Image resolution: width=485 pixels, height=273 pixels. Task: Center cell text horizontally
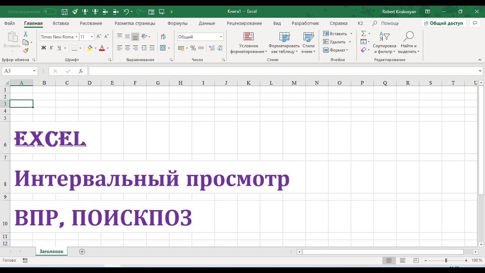[x=127, y=48]
